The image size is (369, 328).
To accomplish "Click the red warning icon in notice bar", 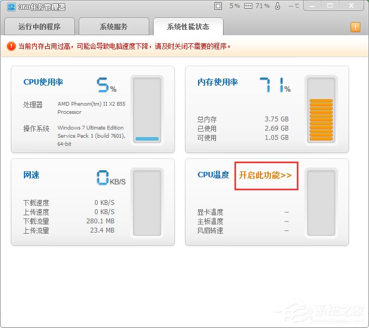I will click(11, 47).
